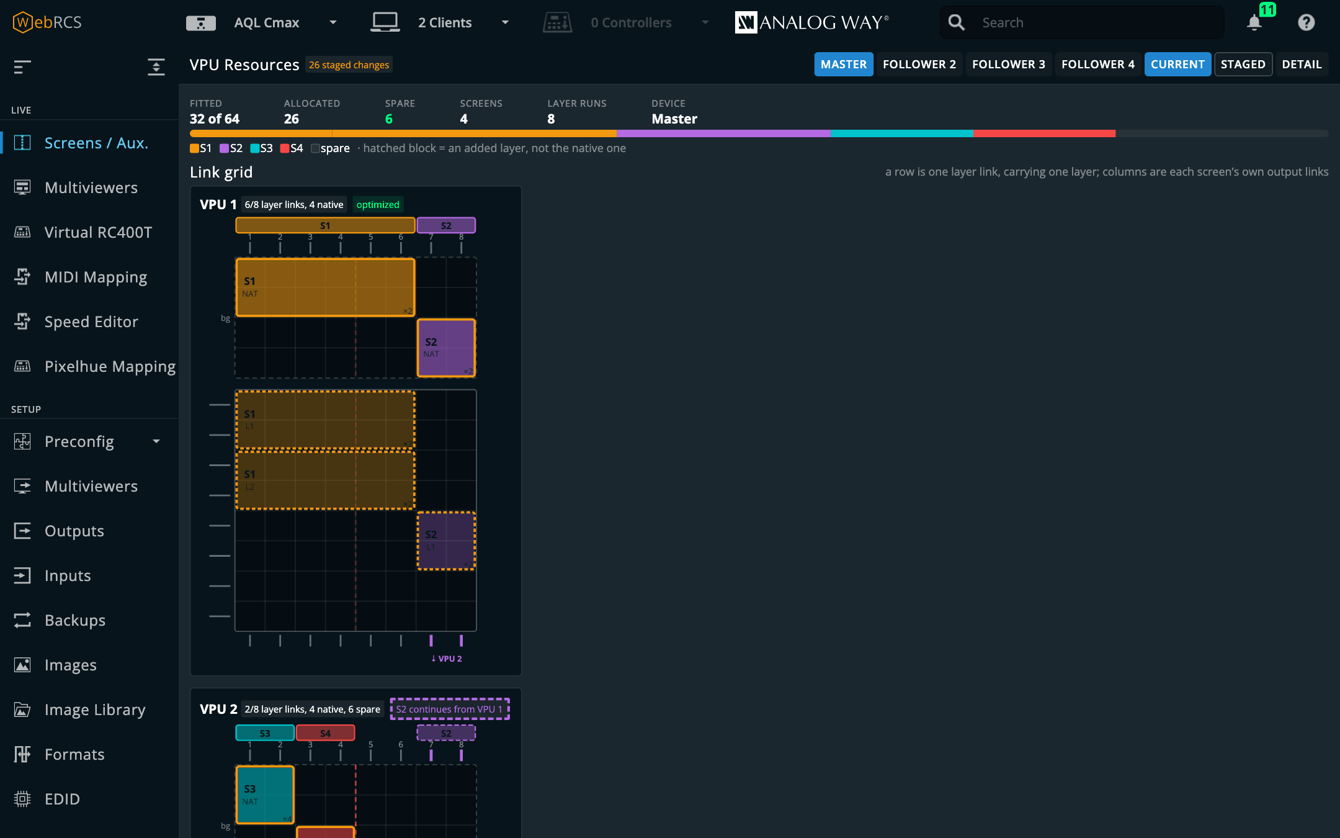Screen dimensions: 1340x838
Task: Open Backups page
Action: (89, 620)
